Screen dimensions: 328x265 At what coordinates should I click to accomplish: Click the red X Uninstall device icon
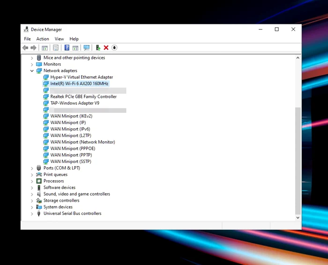point(106,48)
